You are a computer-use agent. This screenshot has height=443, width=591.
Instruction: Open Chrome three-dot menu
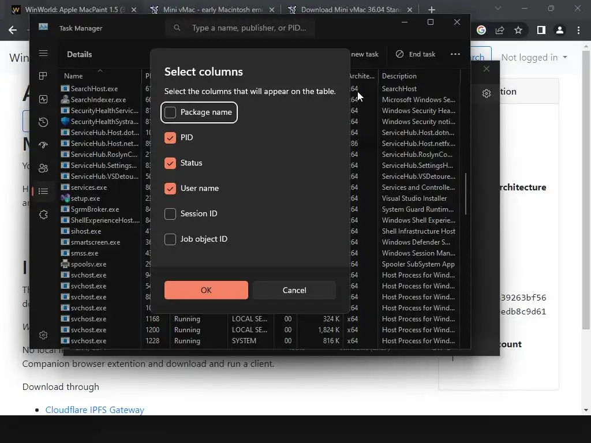point(578,30)
